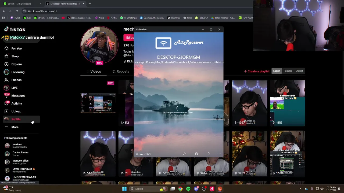Open video thumbnail with 1115 views
This screenshot has width=344, height=193.
[288, 103]
